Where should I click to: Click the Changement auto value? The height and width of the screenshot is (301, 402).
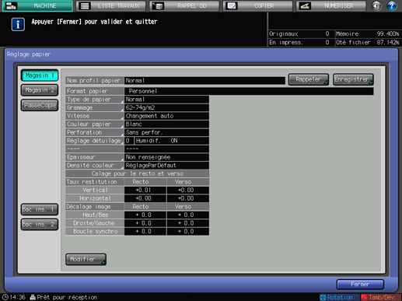166,116
